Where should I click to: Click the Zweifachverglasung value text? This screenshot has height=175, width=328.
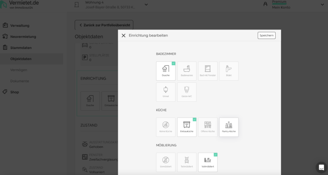pos(103,160)
